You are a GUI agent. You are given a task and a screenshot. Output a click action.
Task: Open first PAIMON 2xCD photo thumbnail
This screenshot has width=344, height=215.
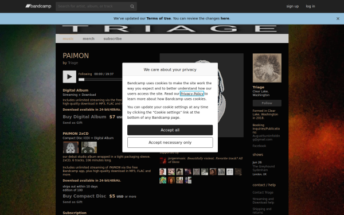click(71, 147)
